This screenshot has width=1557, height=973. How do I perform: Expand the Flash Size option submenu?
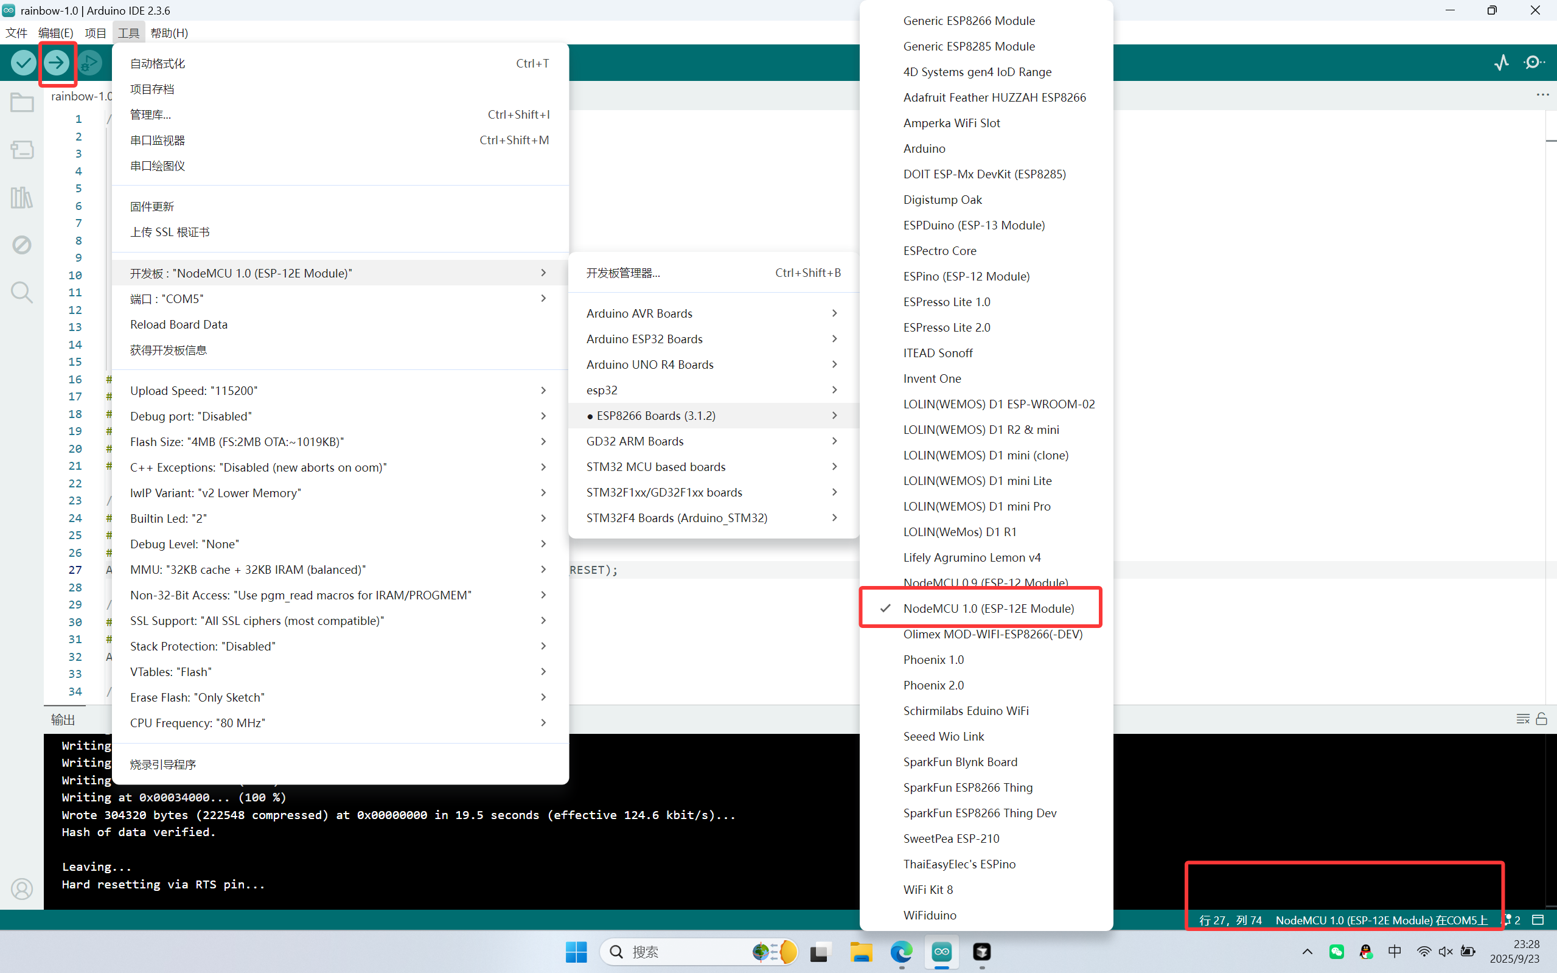pyautogui.click(x=340, y=441)
